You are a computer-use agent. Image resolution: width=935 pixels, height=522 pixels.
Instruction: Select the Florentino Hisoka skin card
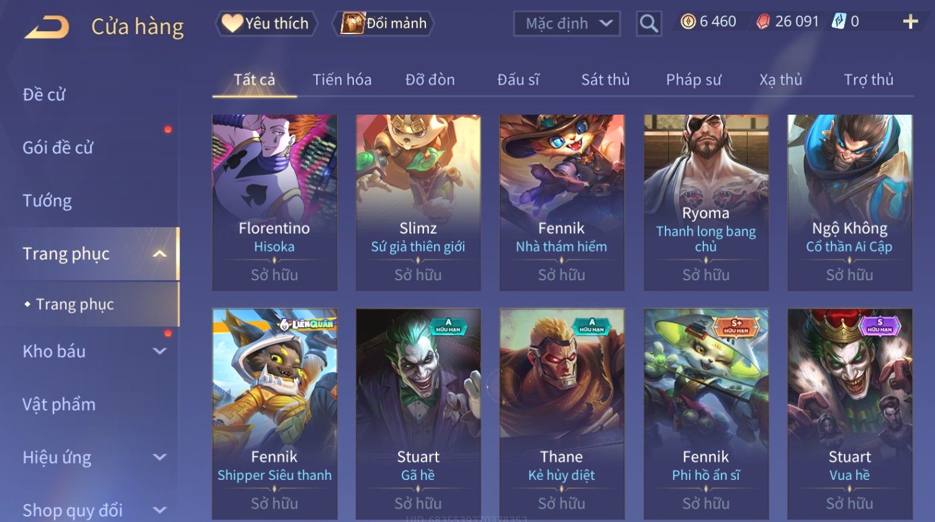click(274, 202)
